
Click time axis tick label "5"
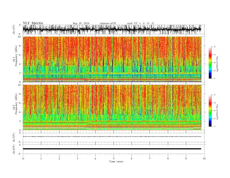[x=114, y=159]
